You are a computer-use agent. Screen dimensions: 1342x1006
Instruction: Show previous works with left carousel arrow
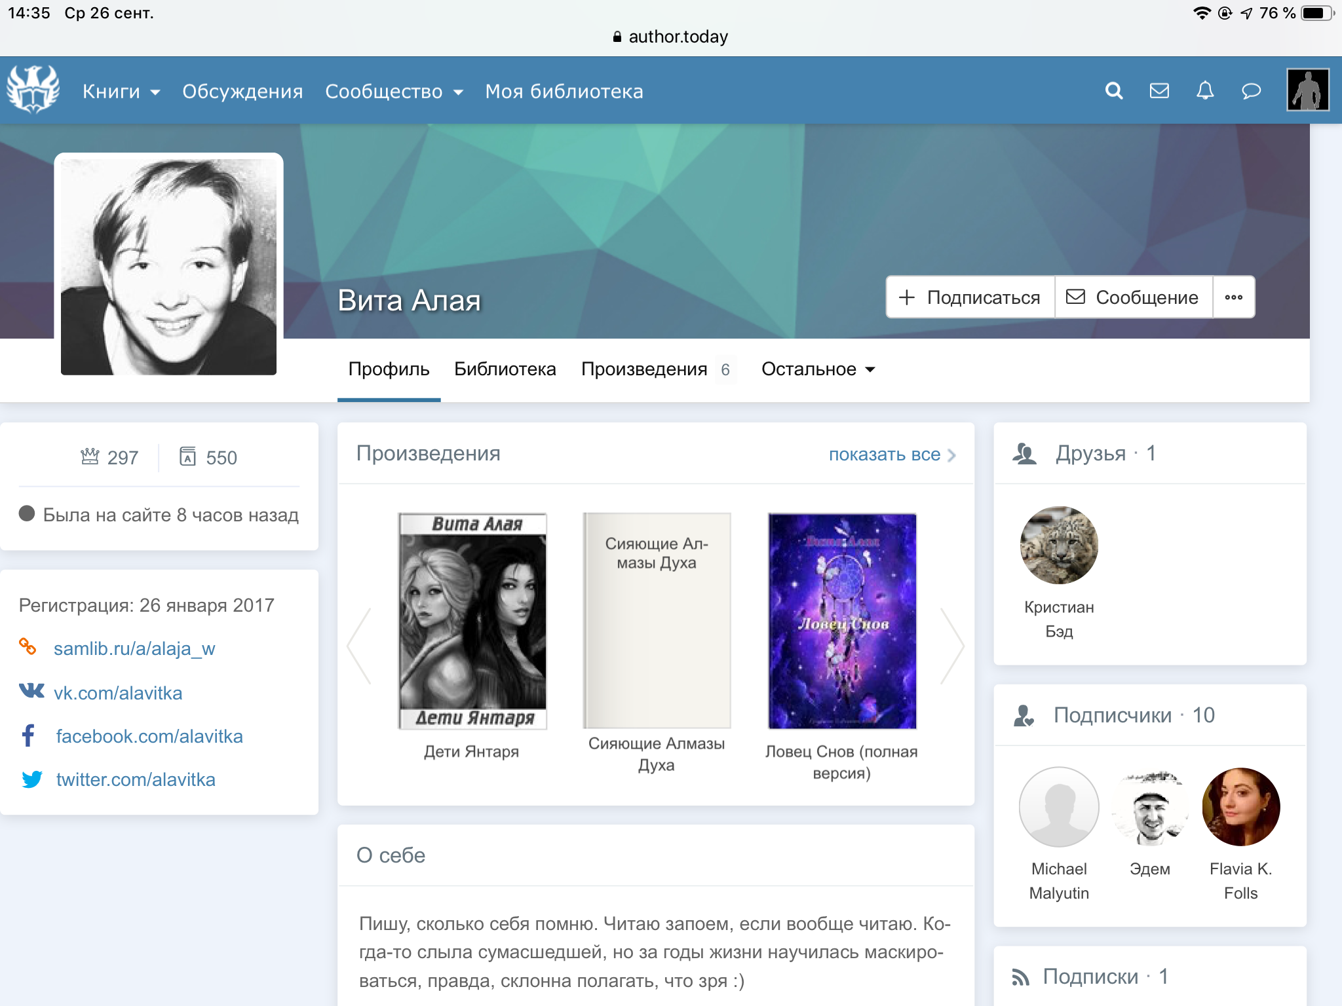coord(359,646)
